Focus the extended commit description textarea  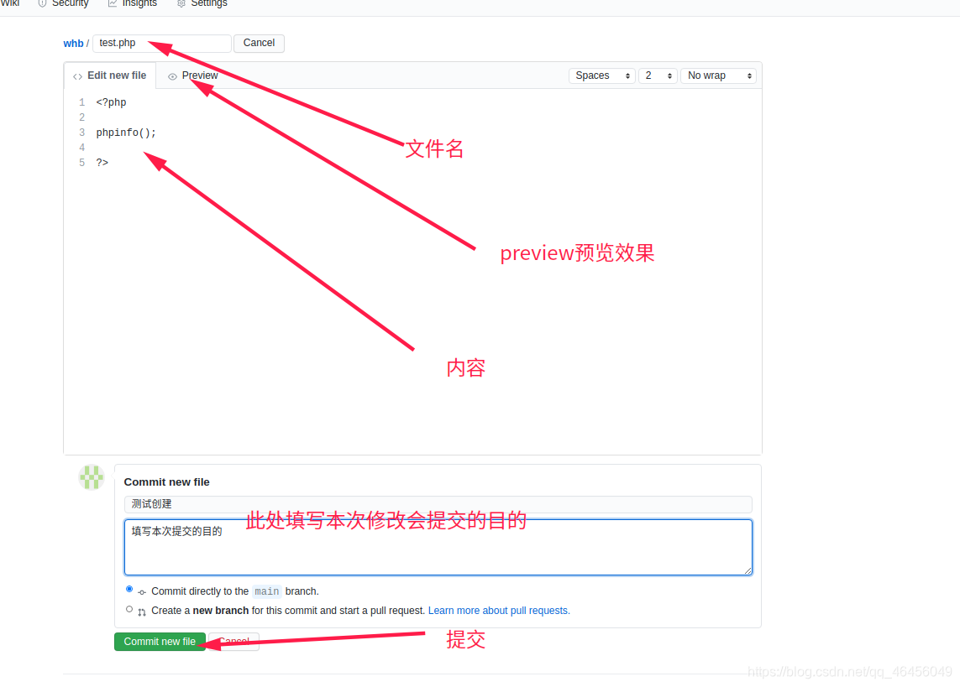(x=438, y=547)
